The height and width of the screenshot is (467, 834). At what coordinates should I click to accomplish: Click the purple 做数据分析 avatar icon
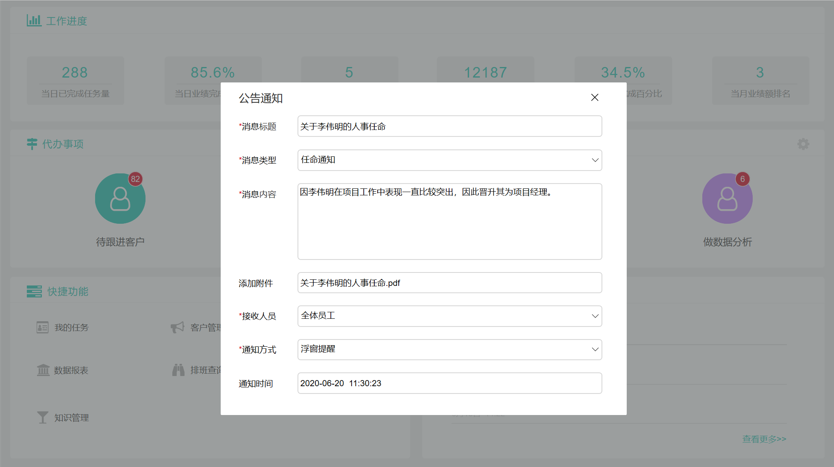[727, 199]
